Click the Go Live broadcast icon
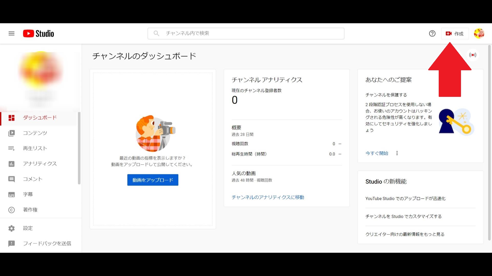The height and width of the screenshot is (276, 492). pyautogui.click(x=473, y=55)
